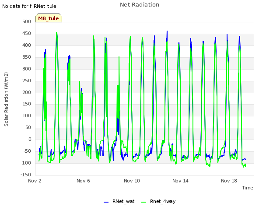This screenshot has width=280, height=210.
Task: Click the 50 y-axis tick label
Action: 28,127
